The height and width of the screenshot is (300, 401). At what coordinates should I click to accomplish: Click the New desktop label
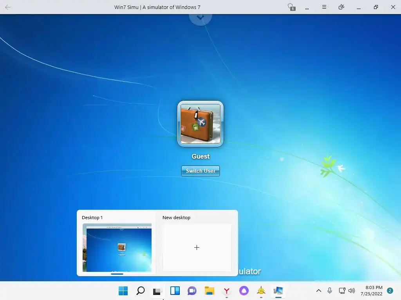click(x=176, y=218)
